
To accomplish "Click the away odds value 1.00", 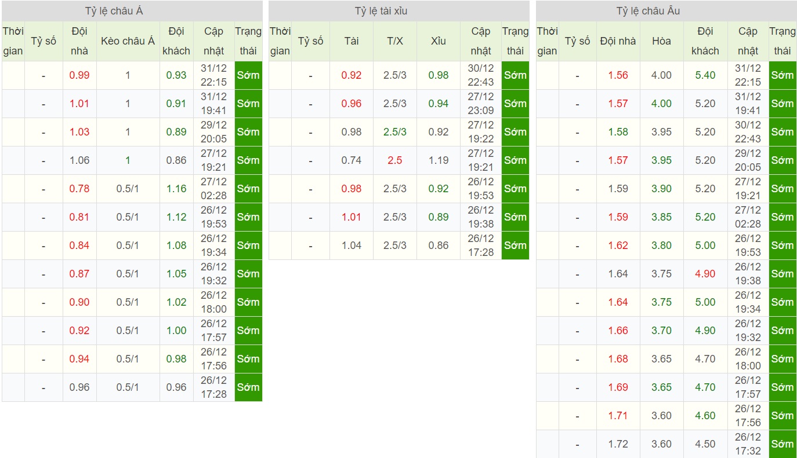I will click(176, 331).
